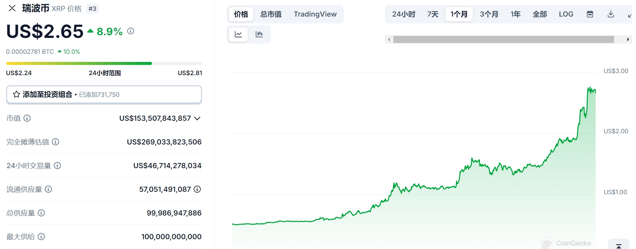Click the #3 rank badge

coord(92,9)
